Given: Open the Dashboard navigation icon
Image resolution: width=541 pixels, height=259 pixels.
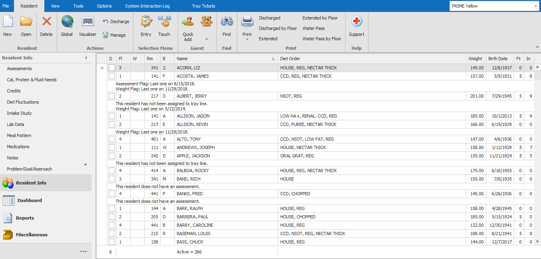Looking at the screenshot, I should [9, 200].
